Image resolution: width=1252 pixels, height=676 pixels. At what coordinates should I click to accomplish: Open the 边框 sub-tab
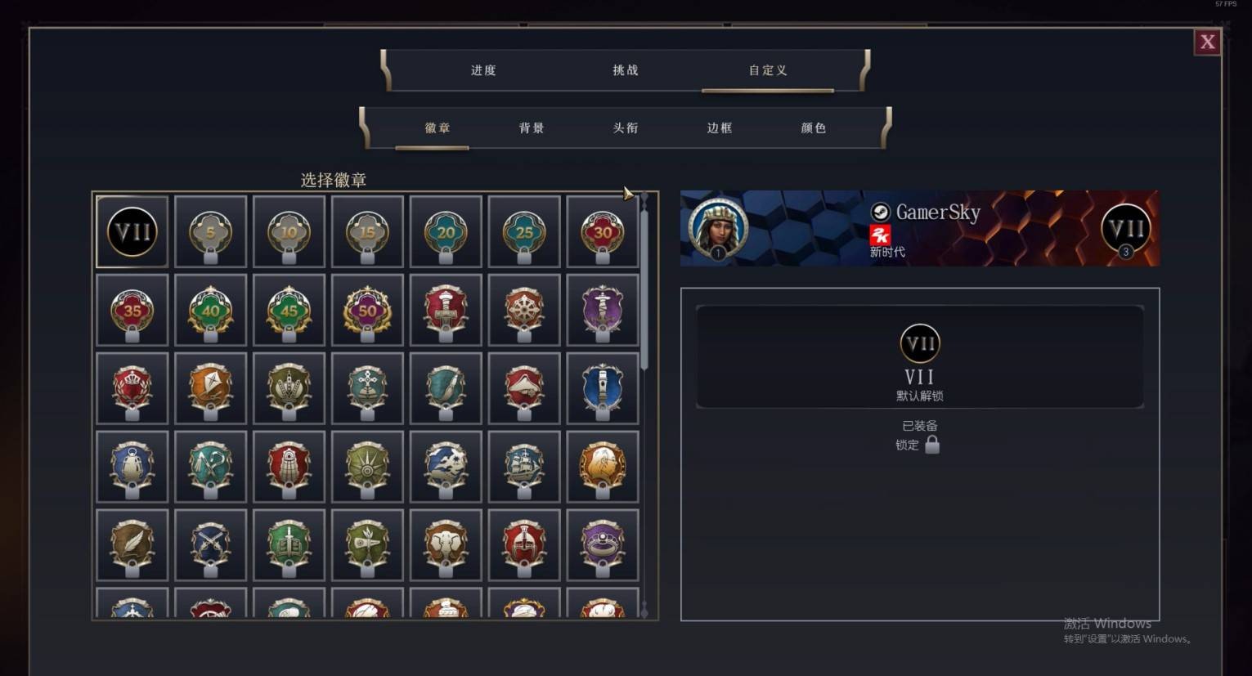point(720,128)
